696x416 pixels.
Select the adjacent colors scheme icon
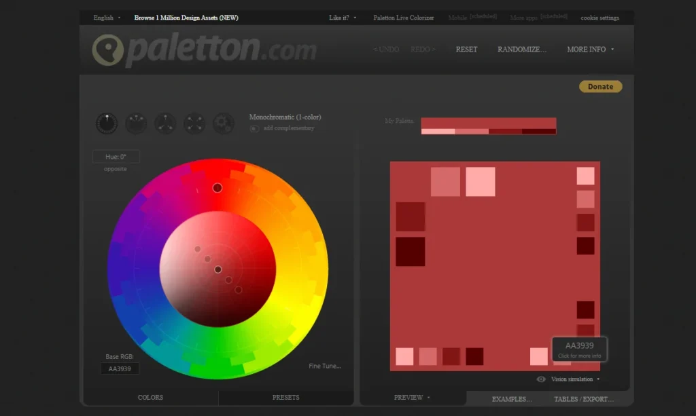[x=136, y=123]
